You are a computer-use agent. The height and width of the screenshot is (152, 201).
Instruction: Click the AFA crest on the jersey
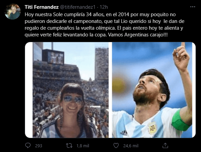pyautogui.click(x=152, y=128)
